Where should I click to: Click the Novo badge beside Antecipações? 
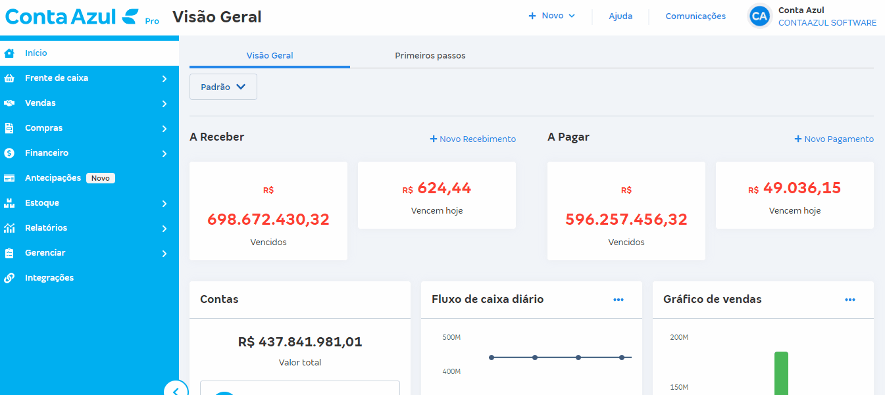click(101, 178)
